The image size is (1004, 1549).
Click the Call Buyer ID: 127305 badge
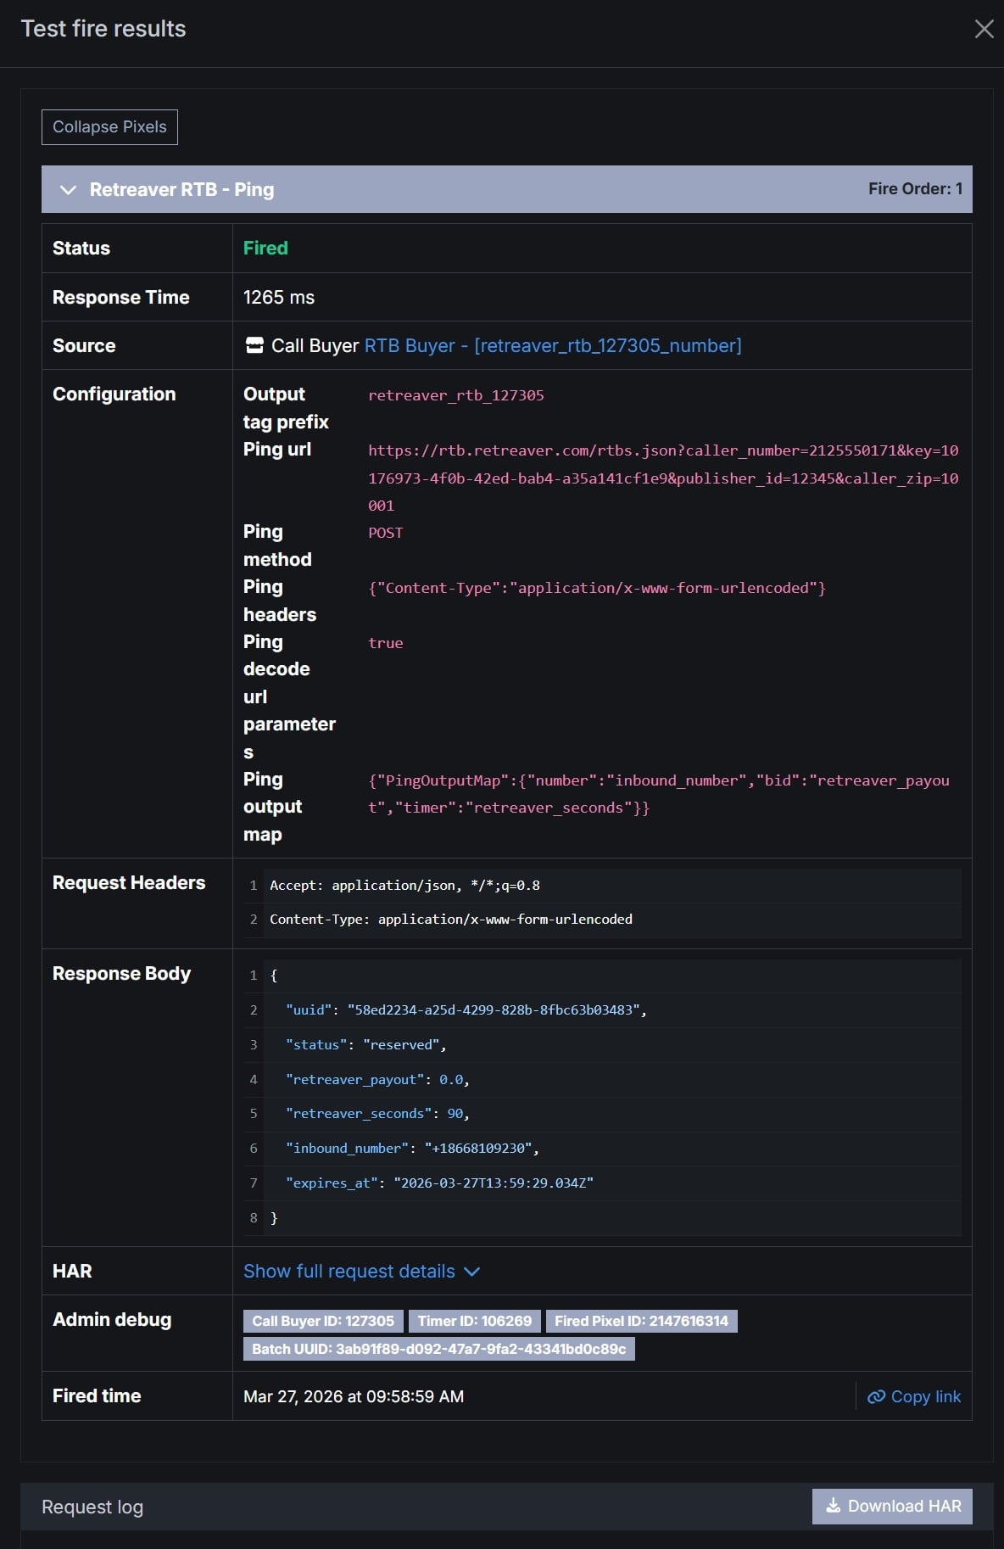coord(323,1321)
